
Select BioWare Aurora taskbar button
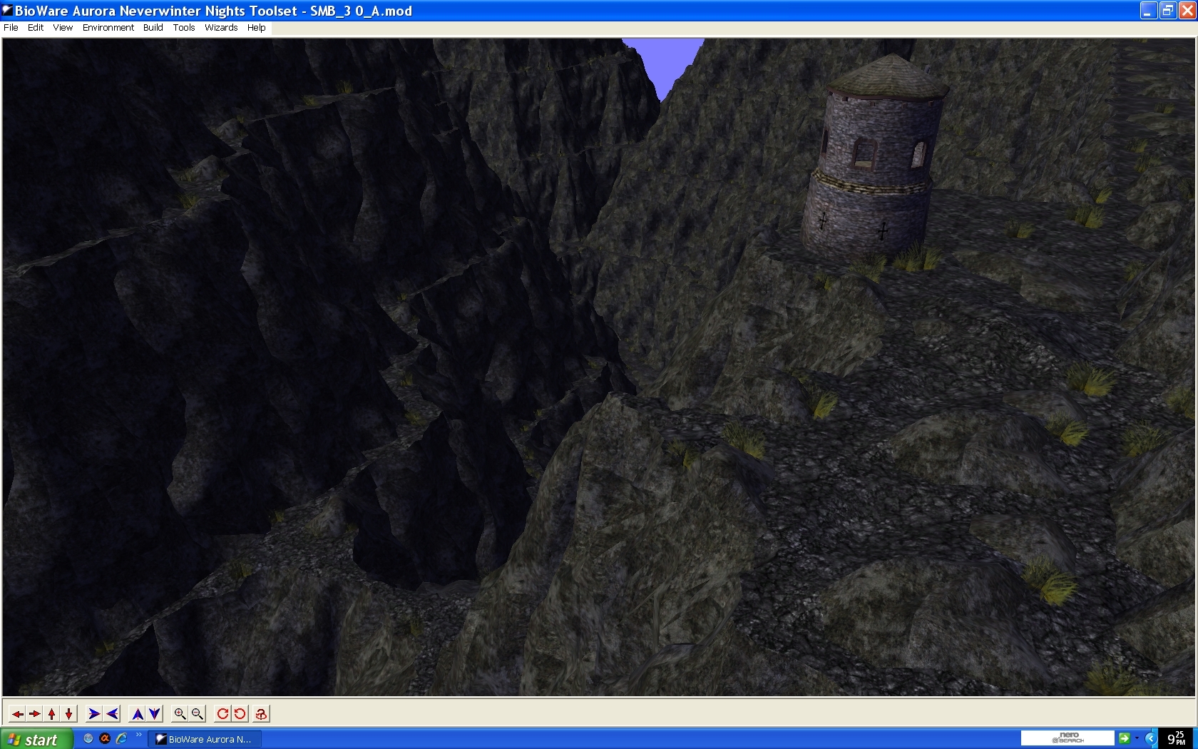tap(204, 740)
